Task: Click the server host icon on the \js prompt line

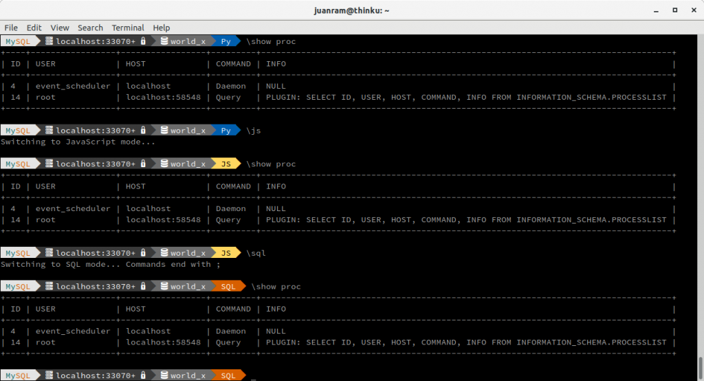Action: 49,131
